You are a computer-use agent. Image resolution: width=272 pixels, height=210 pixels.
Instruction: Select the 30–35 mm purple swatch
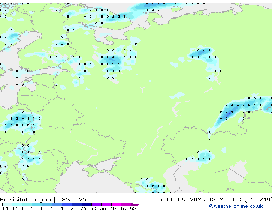(x=97, y=204)
